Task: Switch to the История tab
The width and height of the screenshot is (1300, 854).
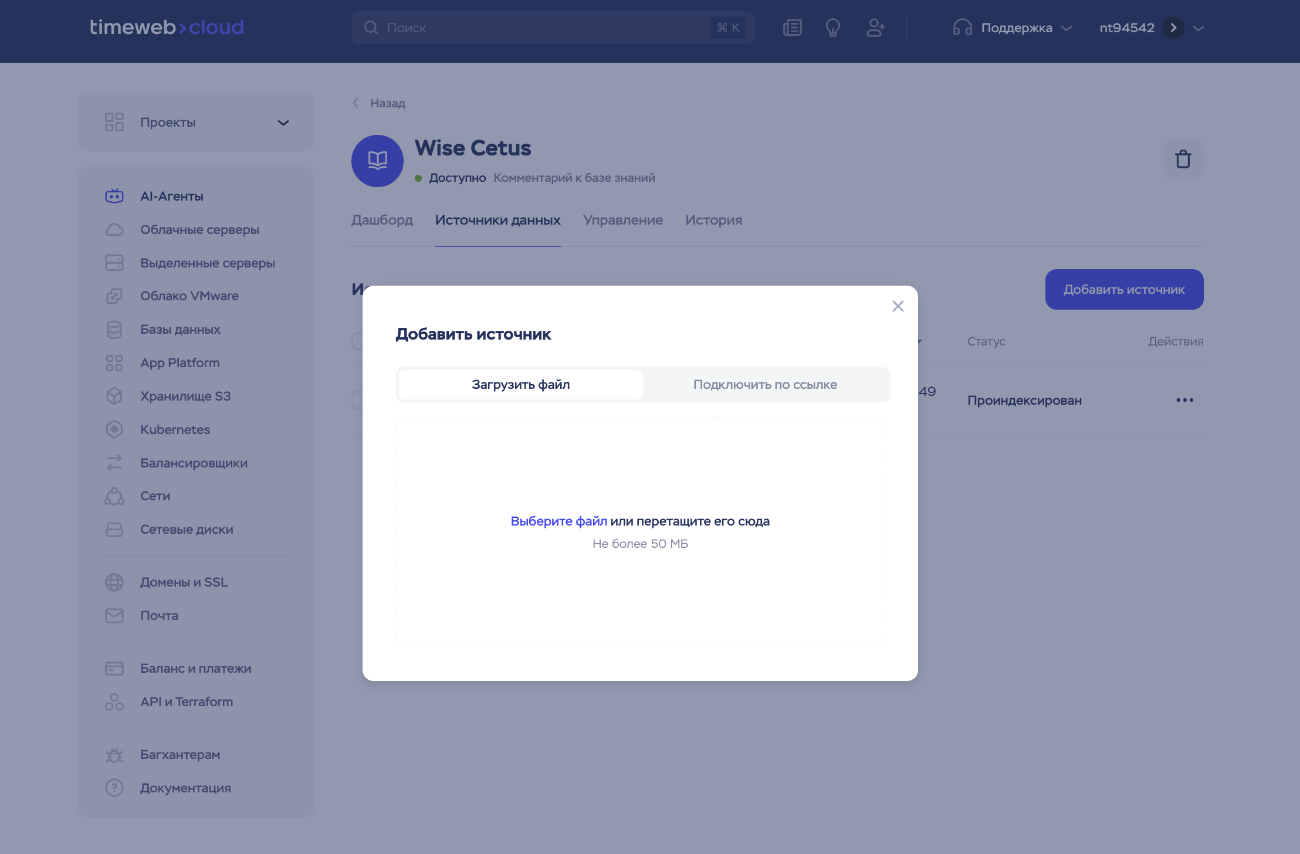Action: coord(713,220)
